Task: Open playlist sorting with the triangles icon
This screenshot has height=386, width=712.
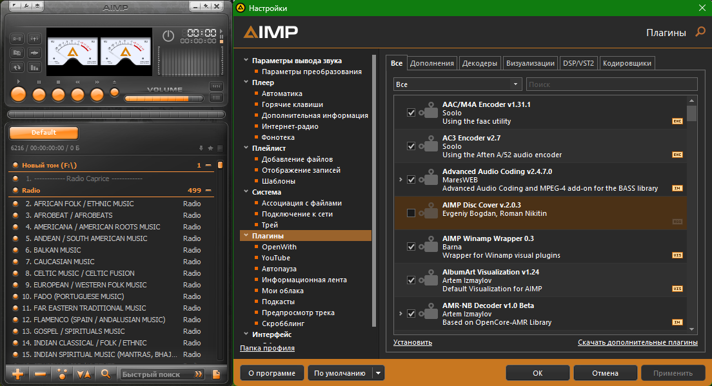Action: (84, 374)
